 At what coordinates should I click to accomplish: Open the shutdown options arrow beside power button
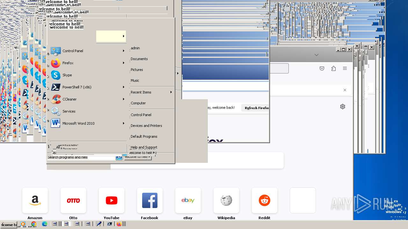coord(154,153)
